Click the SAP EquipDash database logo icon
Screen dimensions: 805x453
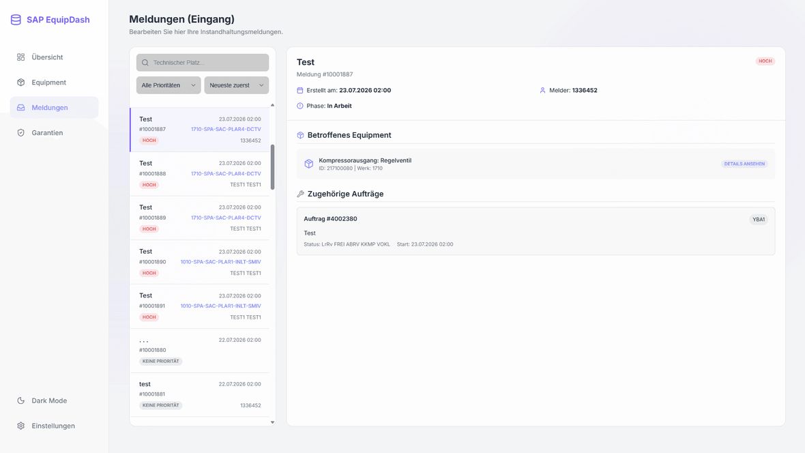point(16,20)
